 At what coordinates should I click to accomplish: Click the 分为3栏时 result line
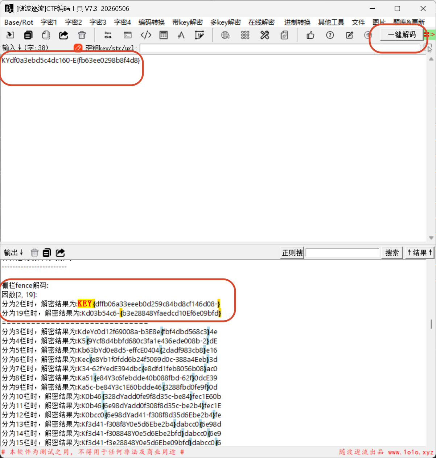(110, 331)
